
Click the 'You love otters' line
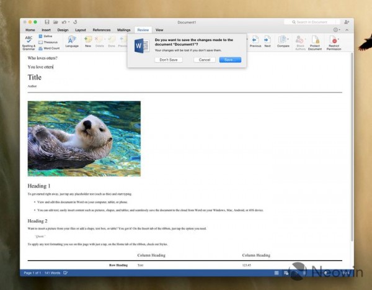tap(40, 67)
